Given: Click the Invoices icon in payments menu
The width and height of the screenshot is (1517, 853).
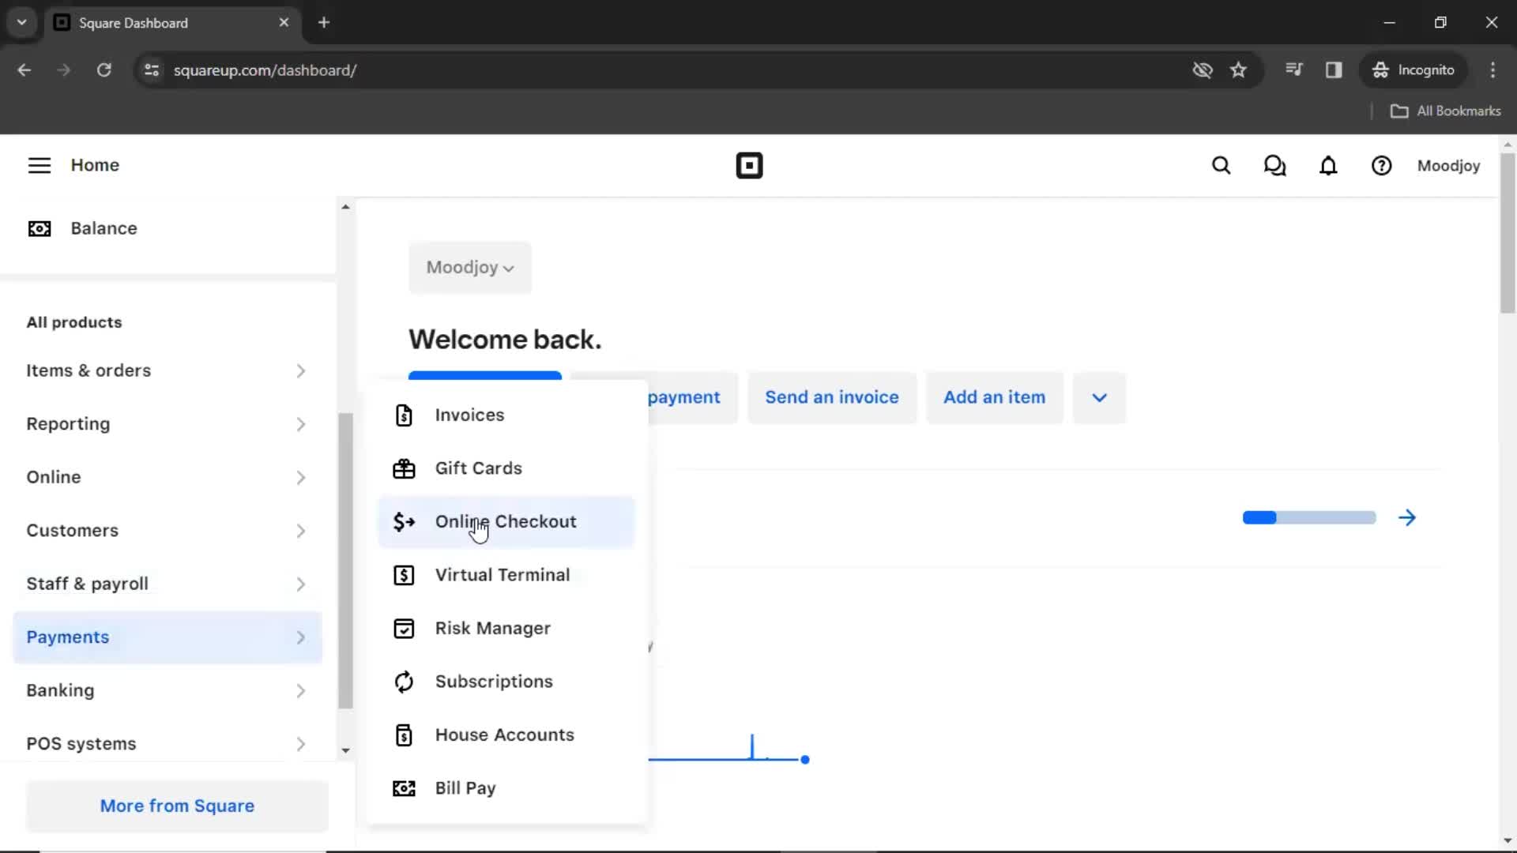Looking at the screenshot, I should coord(405,415).
